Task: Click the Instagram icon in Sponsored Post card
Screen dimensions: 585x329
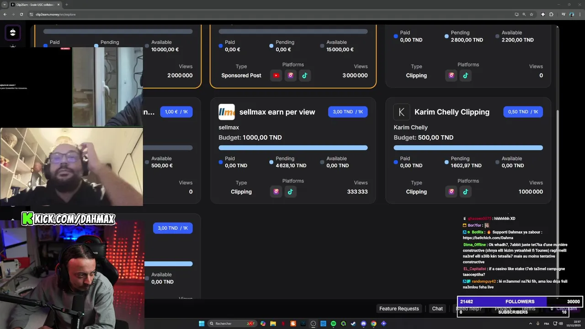Action: coord(290,75)
